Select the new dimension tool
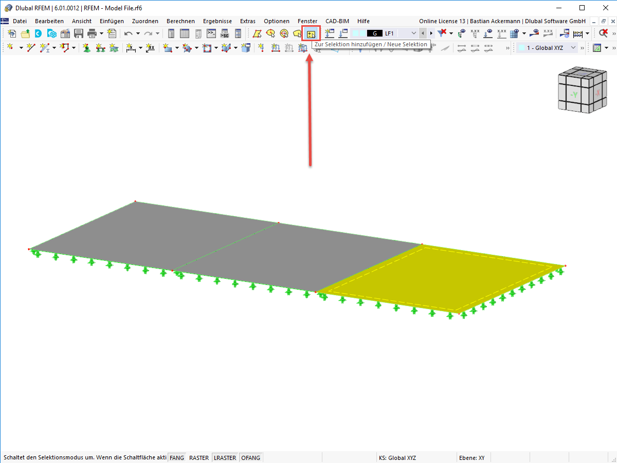The height and width of the screenshot is (463, 617). (x=131, y=48)
